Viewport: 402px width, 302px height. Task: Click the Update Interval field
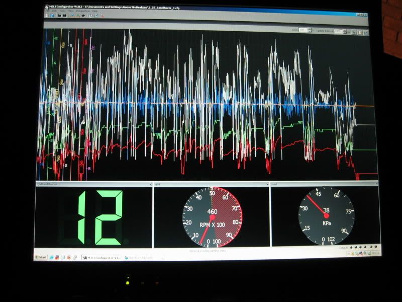click(x=338, y=31)
